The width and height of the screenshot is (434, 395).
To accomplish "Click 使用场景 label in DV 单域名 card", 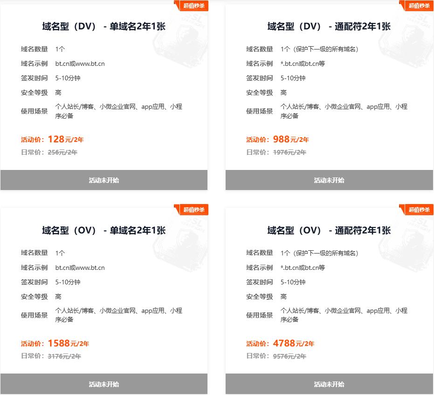I will 34,111.
